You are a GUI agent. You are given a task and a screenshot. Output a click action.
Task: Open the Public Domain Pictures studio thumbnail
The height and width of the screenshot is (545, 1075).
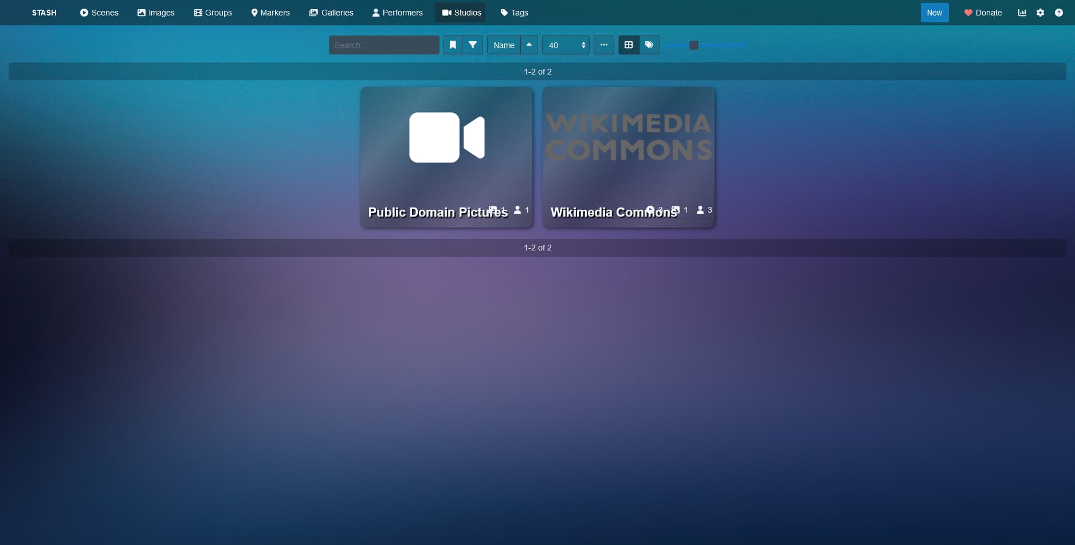(x=447, y=138)
